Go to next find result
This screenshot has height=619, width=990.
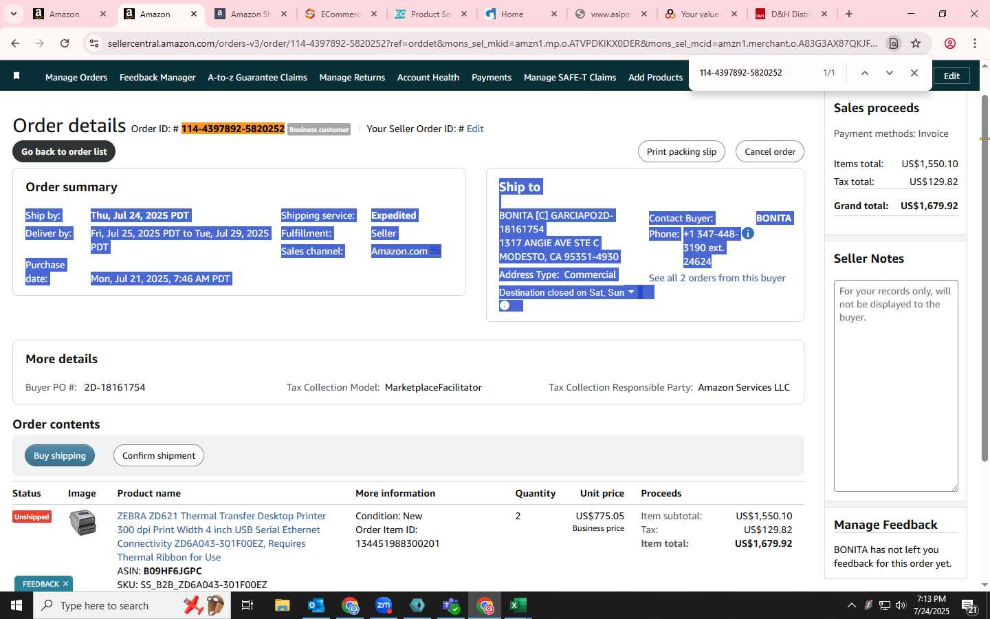pos(890,73)
